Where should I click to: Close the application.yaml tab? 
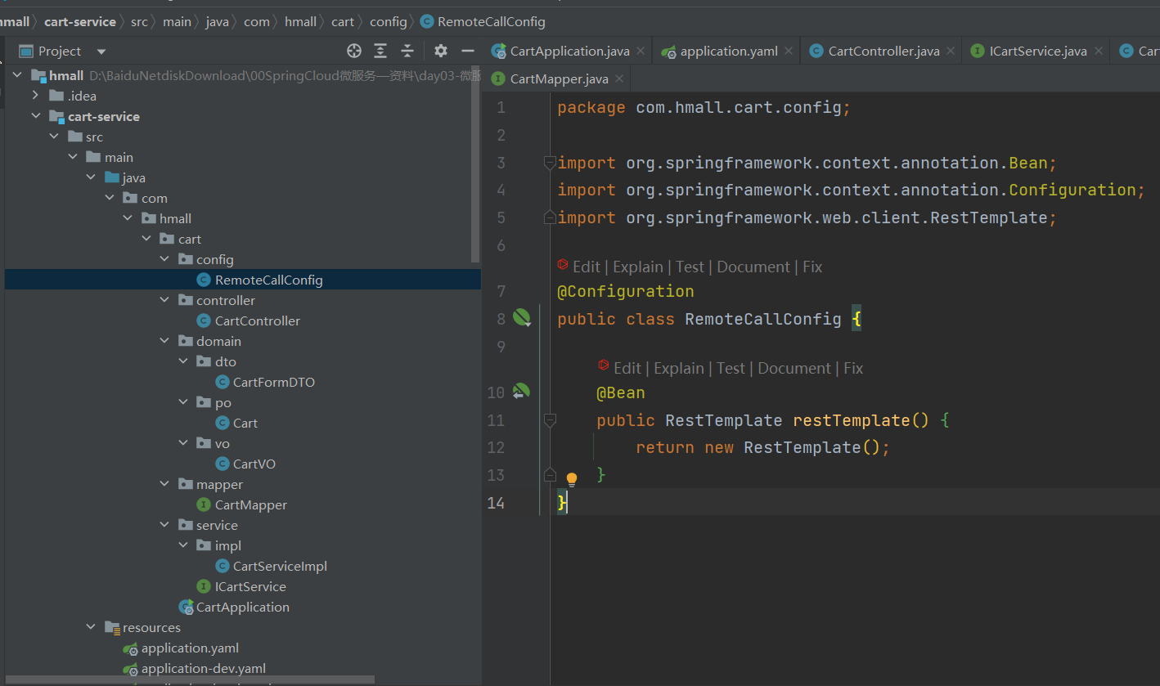click(x=789, y=51)
